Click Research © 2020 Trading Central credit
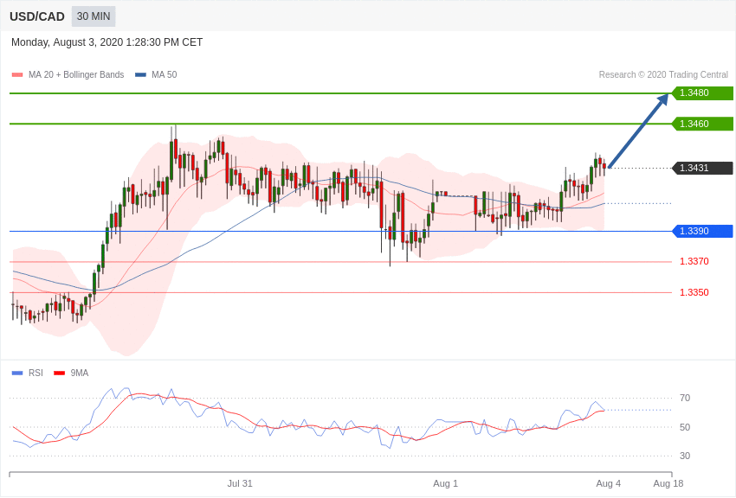The image size is (736, 498). click(663, 75)
